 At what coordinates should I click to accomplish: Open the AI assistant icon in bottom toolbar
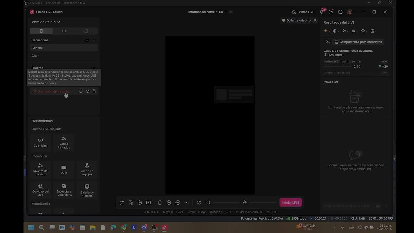pyautogui.click(x=140, y=203)
